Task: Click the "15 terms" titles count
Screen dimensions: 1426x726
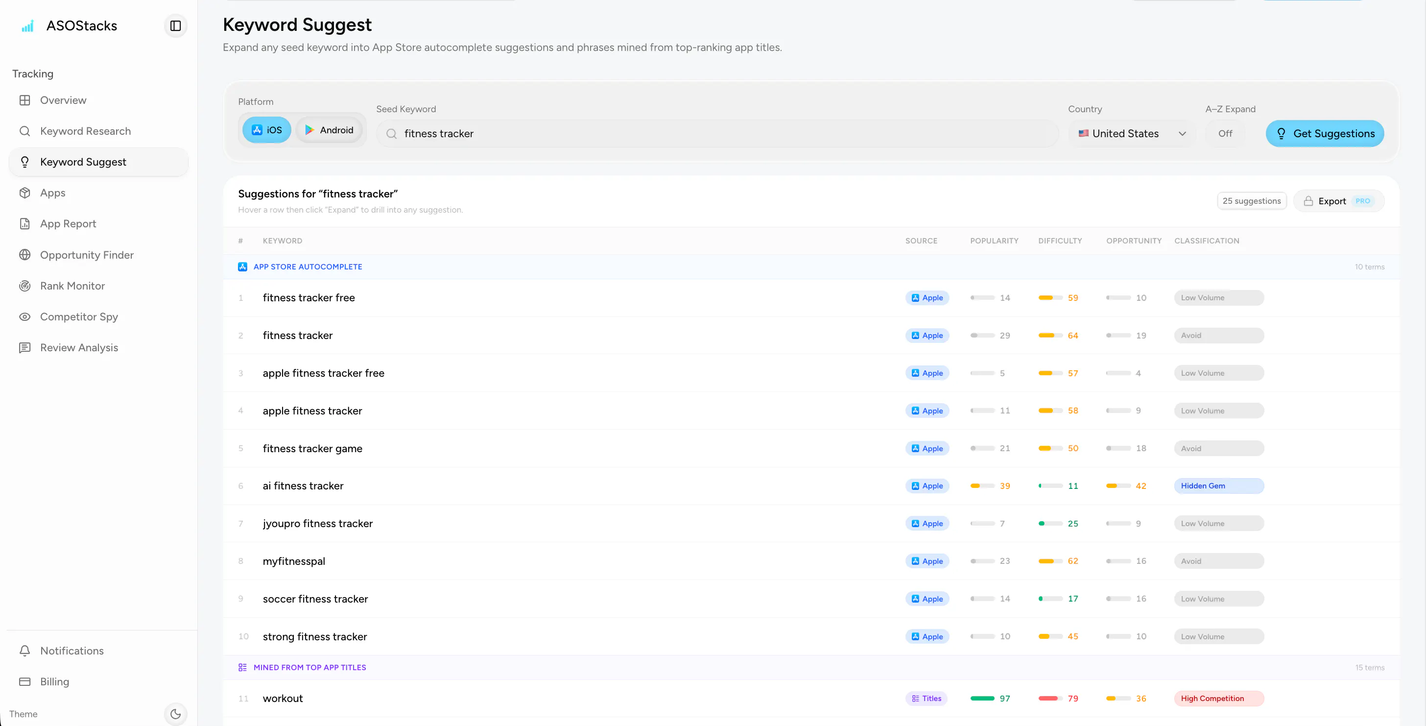Action: tap(1370, 668)
